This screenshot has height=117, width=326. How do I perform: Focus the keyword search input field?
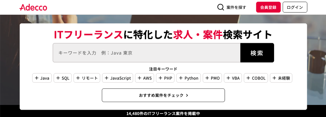[146, 53]
